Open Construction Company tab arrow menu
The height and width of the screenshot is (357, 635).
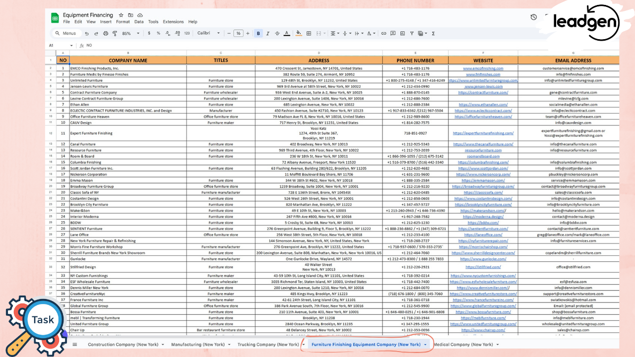pos(163,344)
